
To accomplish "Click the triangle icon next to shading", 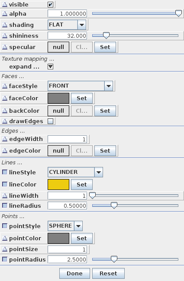I will (x=5, y=25).
